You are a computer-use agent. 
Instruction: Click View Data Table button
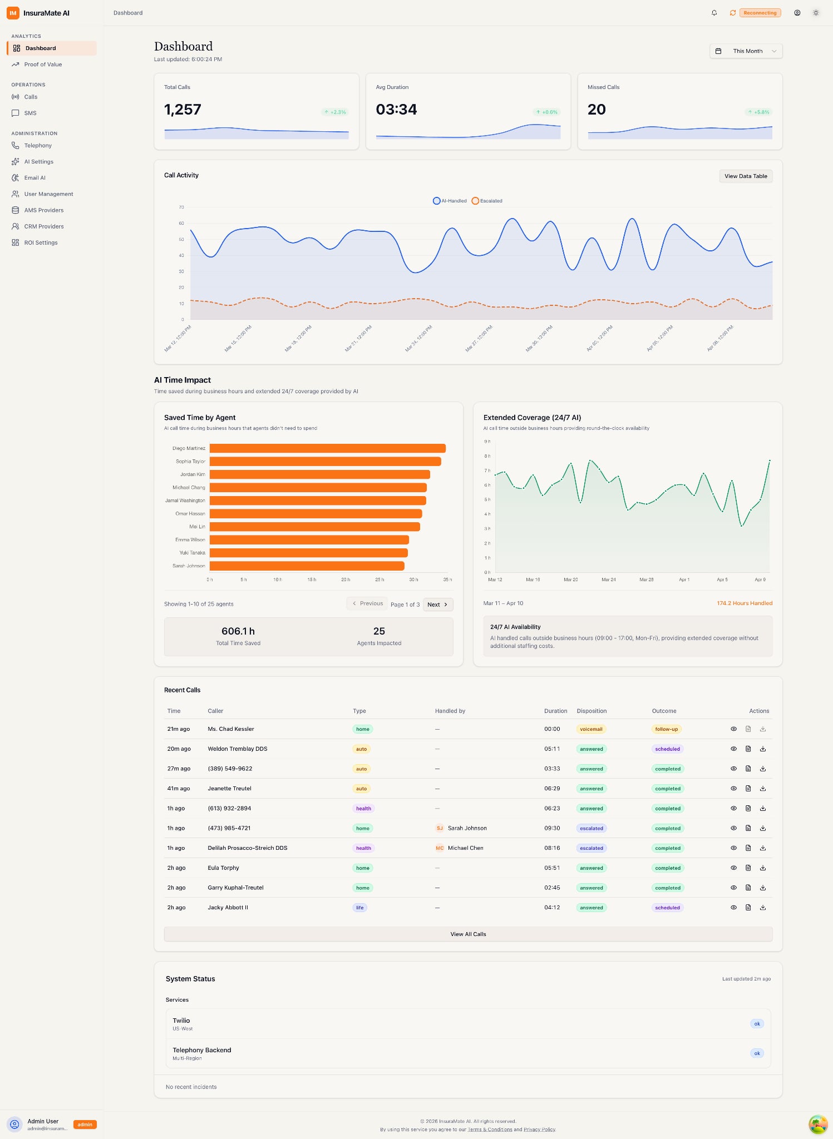[x=746, y=176]
